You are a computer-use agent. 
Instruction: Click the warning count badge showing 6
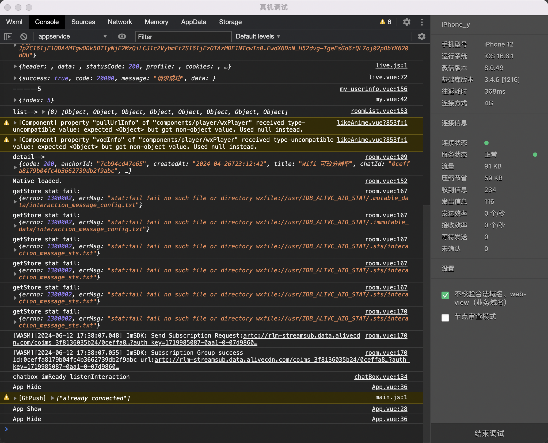click(x=386, y=22)
